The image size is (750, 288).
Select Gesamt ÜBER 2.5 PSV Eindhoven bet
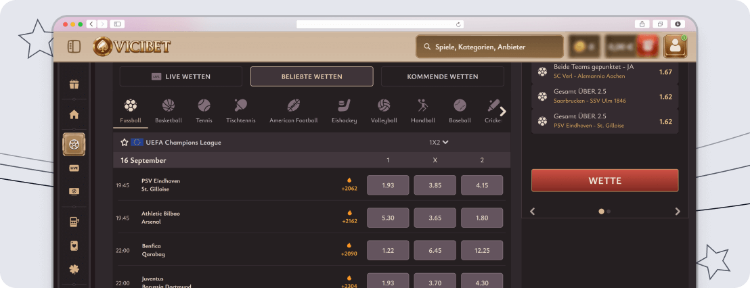[x=604, y=121]
